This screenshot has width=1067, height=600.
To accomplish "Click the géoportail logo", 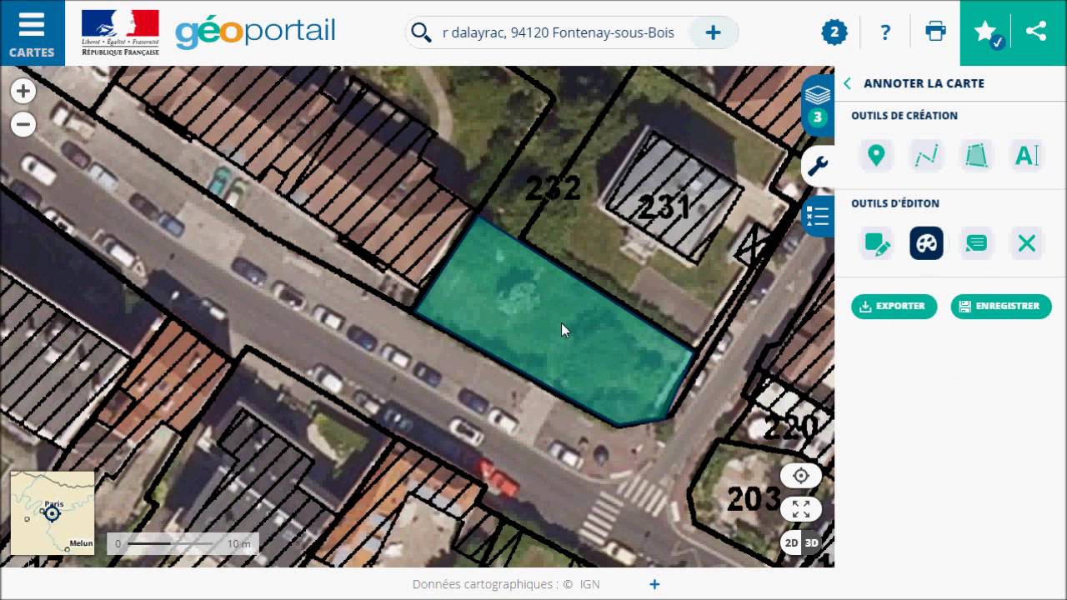I will coord(255,32).
